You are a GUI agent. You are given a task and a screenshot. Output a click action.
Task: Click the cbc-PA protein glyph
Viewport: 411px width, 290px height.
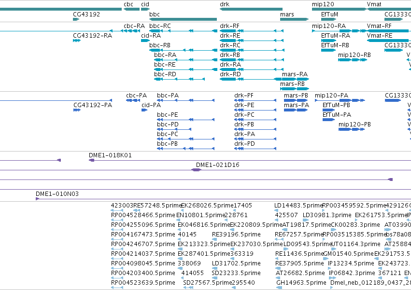pos(133,100)
